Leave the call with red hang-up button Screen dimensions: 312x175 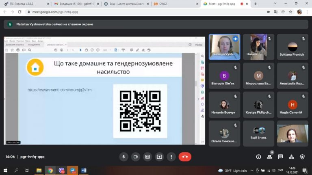185,157
